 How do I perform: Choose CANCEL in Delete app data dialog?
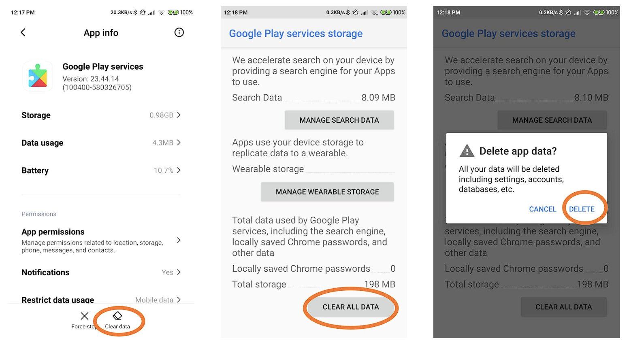click(x=543, y=209)
